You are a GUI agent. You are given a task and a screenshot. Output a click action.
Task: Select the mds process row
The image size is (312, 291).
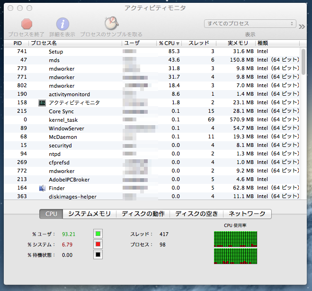(152, 60)
